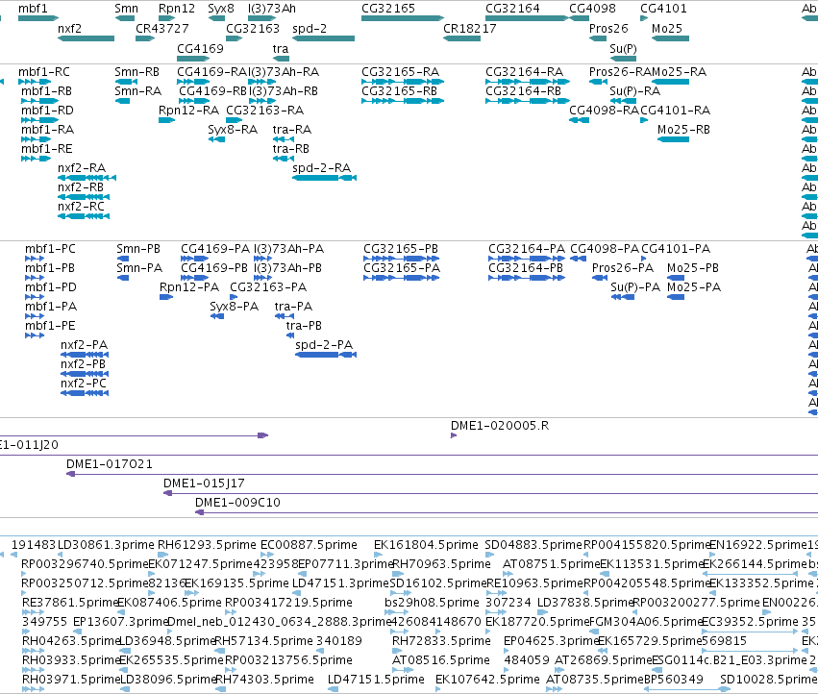Click EST RH61293.5prime
The height and width of the screenshot is (694, 818).
coord(207,545)
